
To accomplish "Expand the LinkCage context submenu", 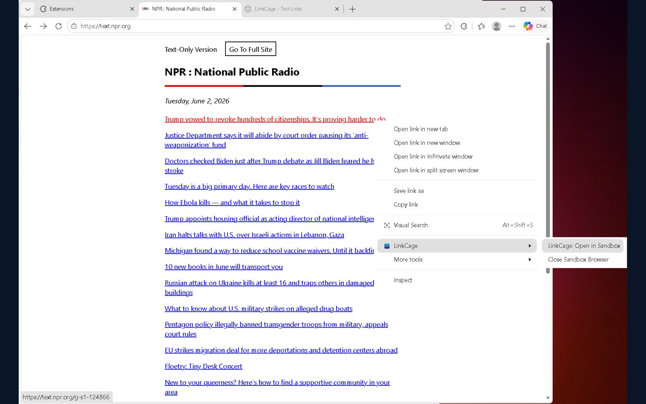I will [457, 246].
